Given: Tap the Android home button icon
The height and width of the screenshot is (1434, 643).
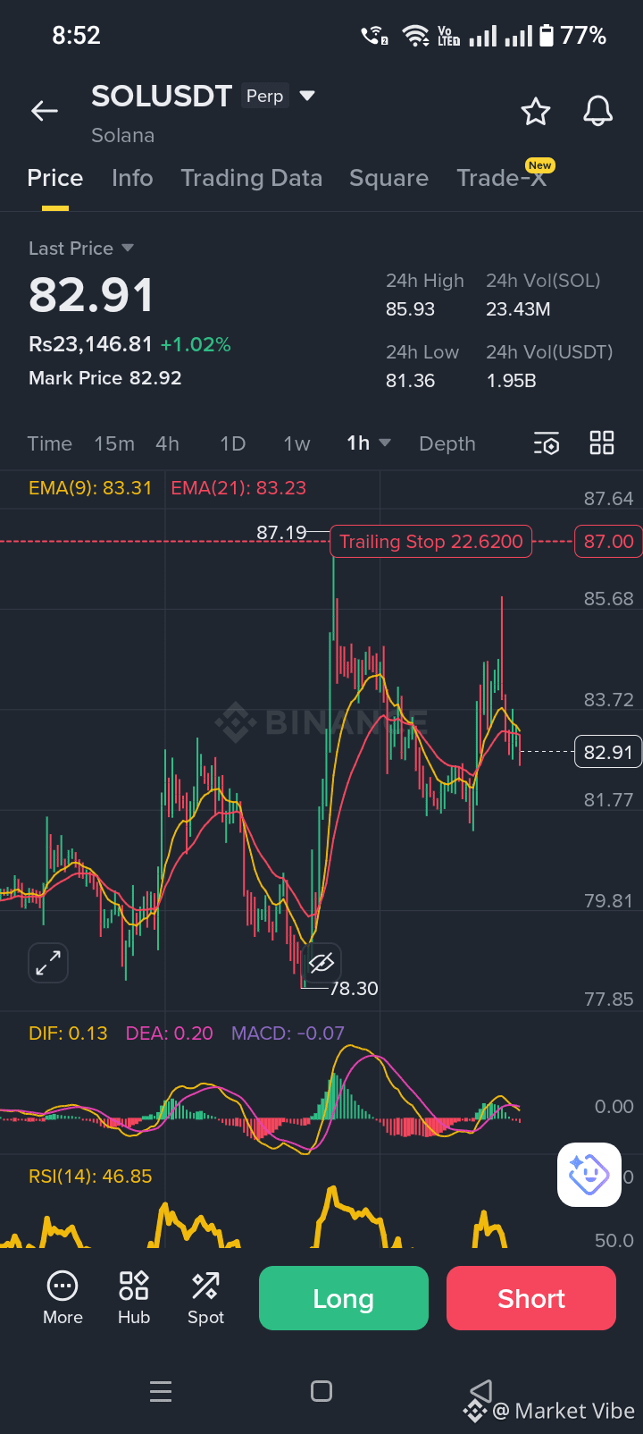Looking at the screenshot, I should (321, 1391).
